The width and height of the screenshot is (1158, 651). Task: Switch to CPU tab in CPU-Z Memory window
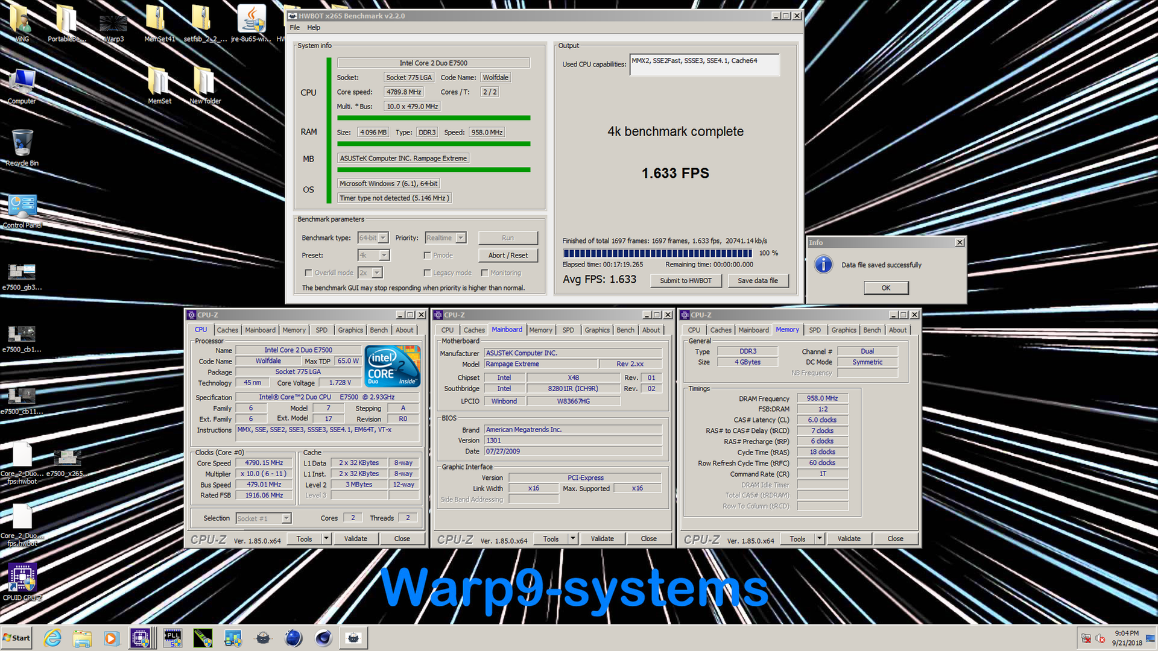pos(694,330)
